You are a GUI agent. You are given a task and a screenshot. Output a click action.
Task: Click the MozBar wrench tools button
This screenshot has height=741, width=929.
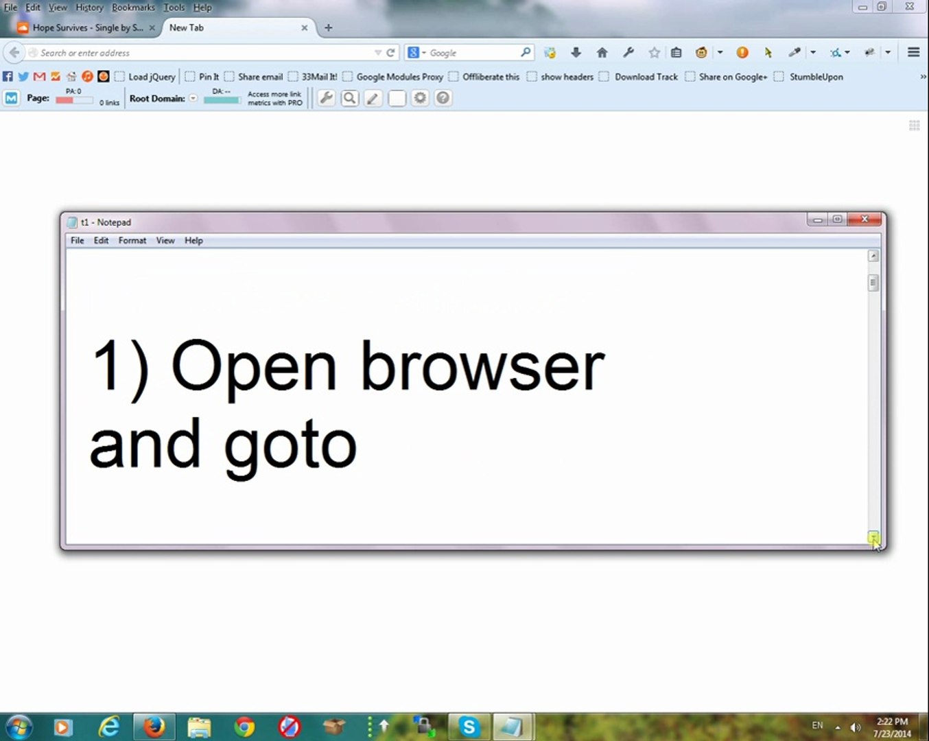(x=327, y=98)
